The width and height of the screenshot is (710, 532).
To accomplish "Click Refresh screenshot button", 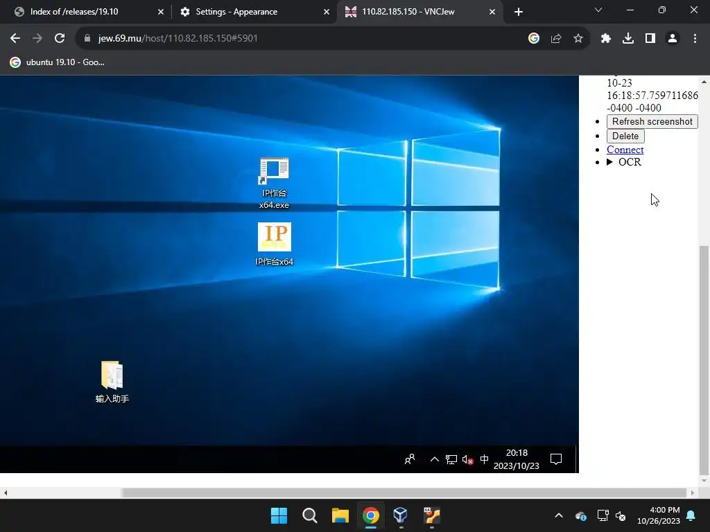I will (x=652, y=122).
